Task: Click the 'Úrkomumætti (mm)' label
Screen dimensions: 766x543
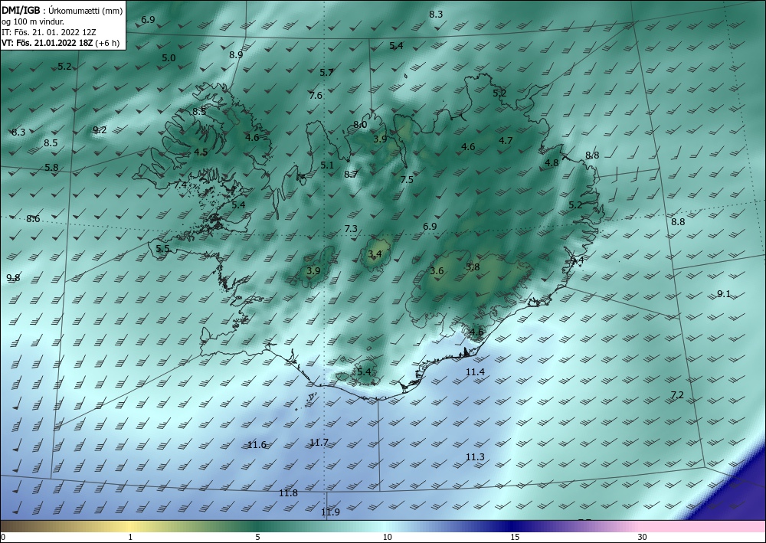Action: [85, 11]
